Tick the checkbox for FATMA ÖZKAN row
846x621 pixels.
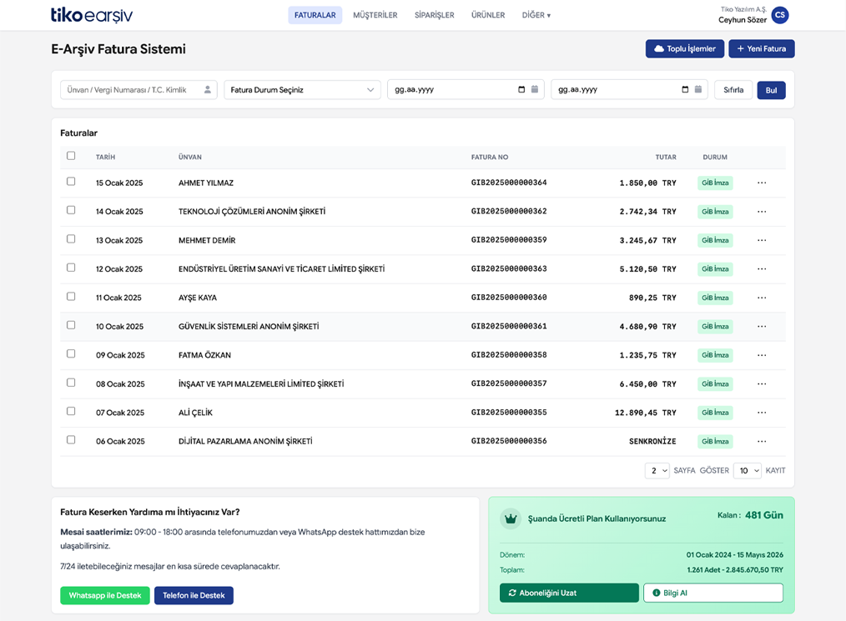[71, 354]
